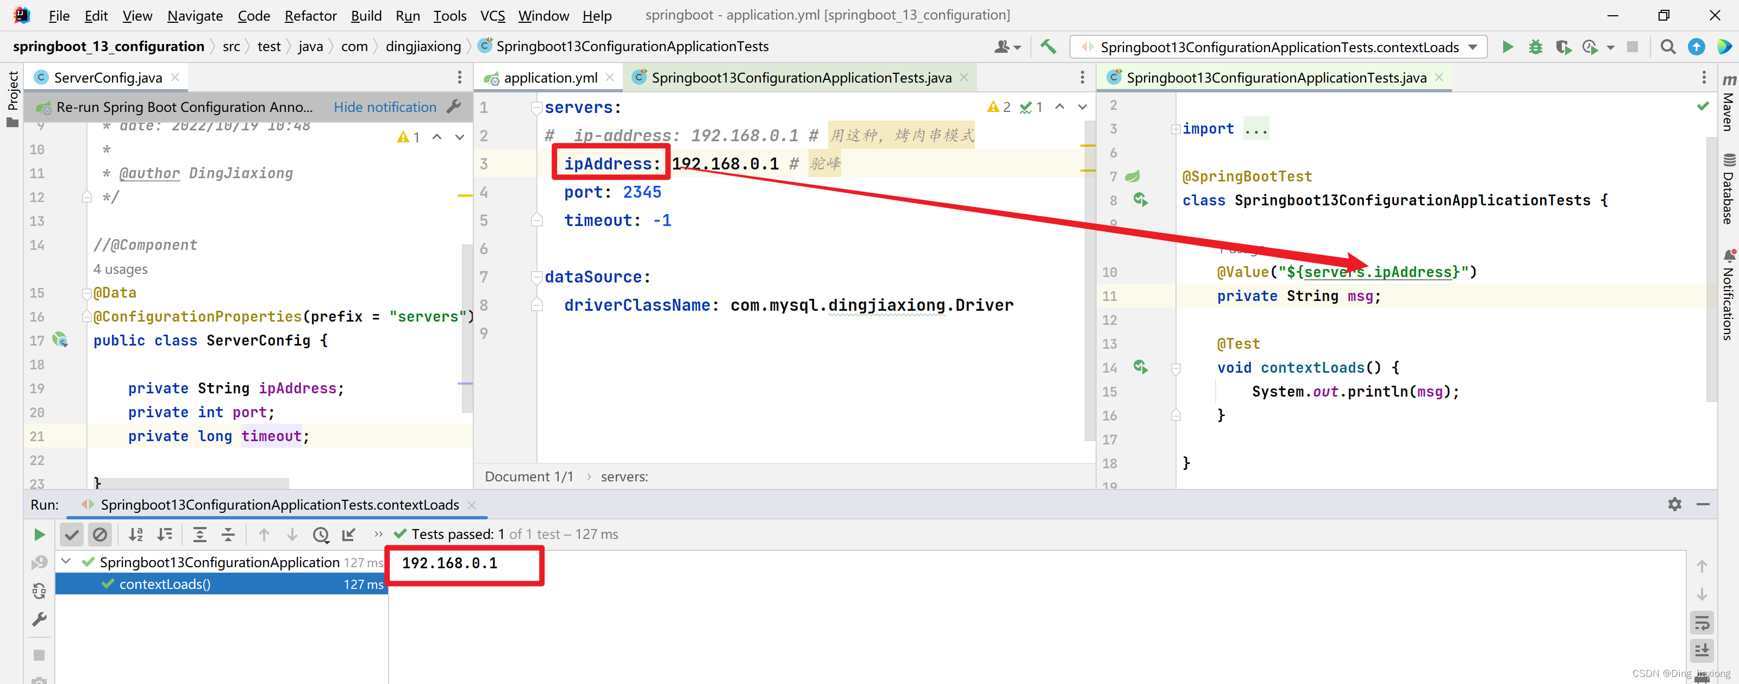Screen dimensions: 1739x684
Task: Toggle the Show Passed tests checkmark button
Action: click(72, 535)
